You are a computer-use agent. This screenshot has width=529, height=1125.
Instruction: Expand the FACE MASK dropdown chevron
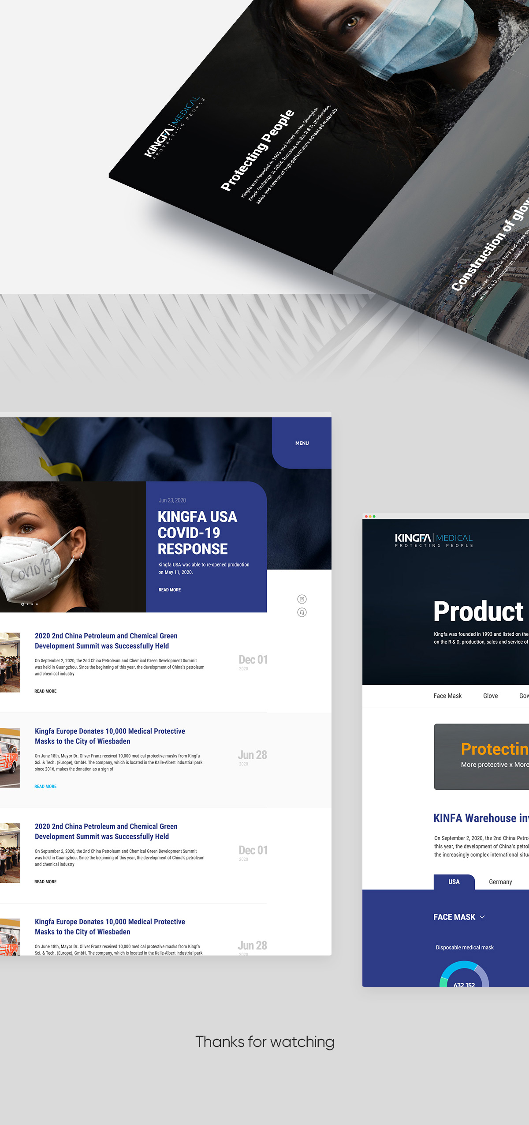(482, 917)
